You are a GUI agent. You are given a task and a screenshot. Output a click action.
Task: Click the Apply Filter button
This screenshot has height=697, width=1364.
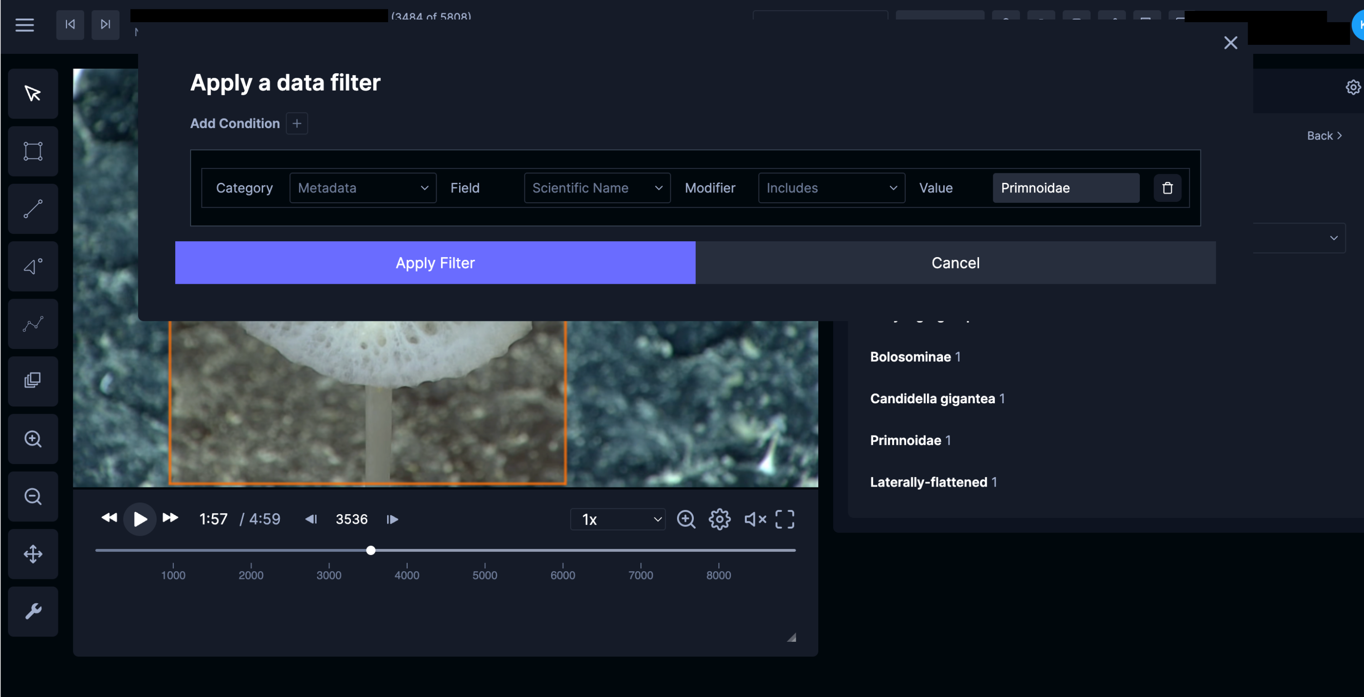(x=435, y=263)
